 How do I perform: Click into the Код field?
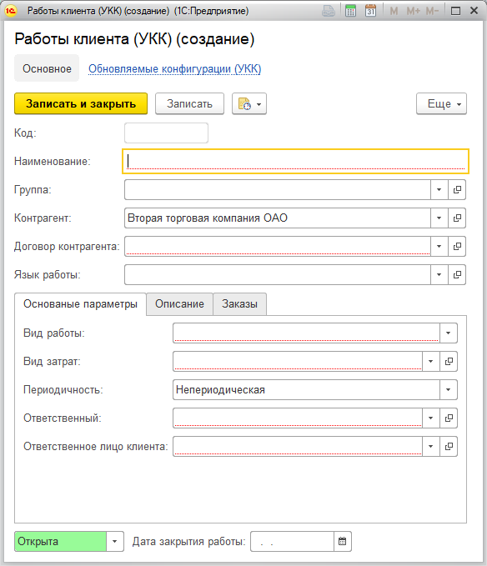tap(166, 133)
